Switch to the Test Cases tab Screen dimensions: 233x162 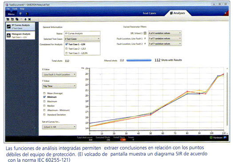pyautogui.click(x=149, y=13)
